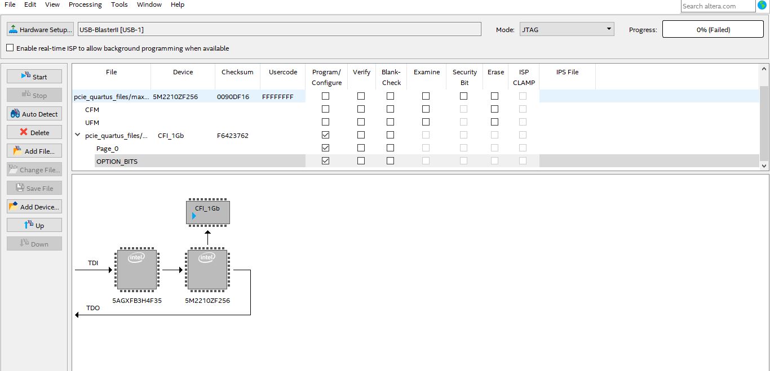Image resolution: width=770 pixels, height=371 pixels.
Task: Click the Stop button
Action: click(x=34, y=95)
